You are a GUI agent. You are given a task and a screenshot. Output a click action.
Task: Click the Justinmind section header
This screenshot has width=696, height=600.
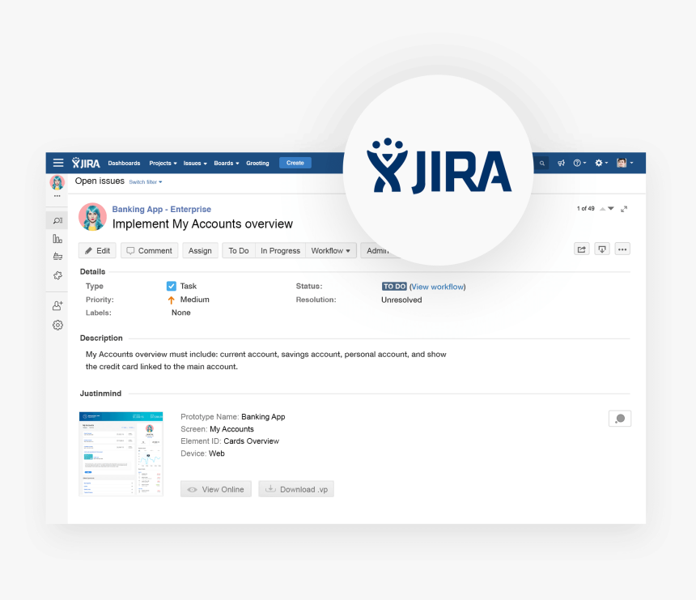(100, 394)
